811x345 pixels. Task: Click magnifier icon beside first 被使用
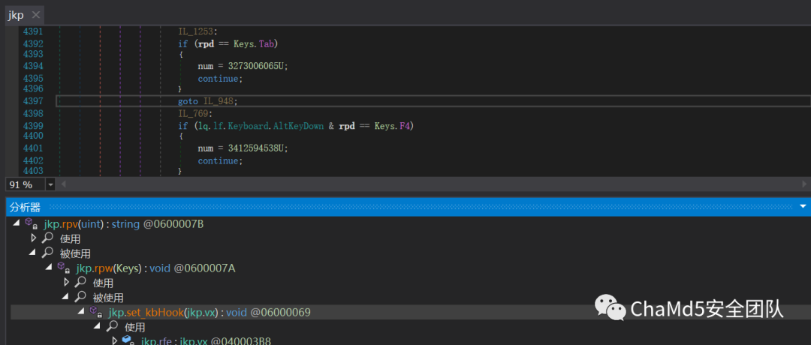48,253
